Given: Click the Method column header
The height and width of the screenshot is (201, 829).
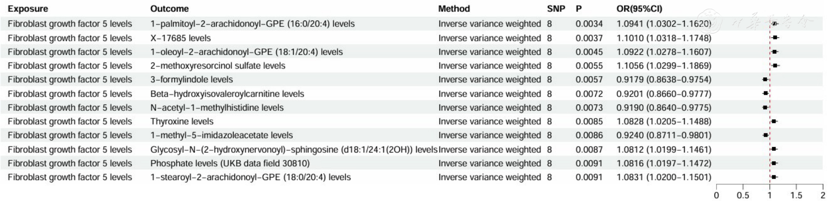Looking at the screenshot, I should coord(454,9).
